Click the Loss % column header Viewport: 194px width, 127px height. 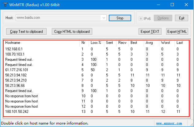pyautogui.click(x=96, y=43)
